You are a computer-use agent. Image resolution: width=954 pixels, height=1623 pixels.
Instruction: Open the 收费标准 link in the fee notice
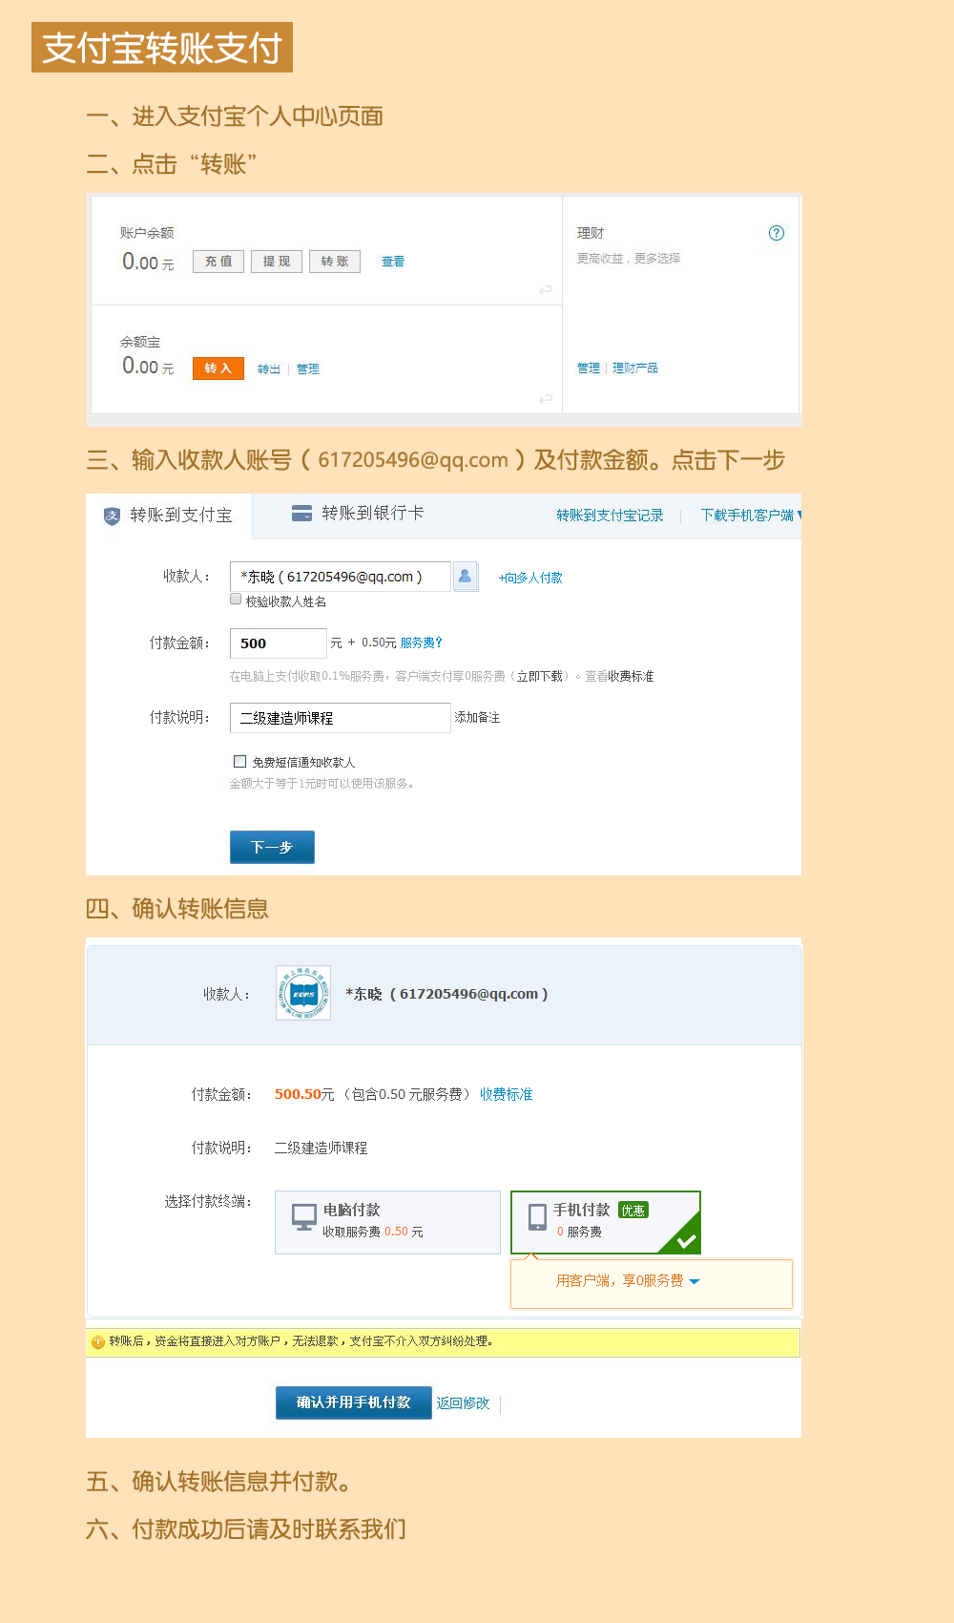pos(631,676)
